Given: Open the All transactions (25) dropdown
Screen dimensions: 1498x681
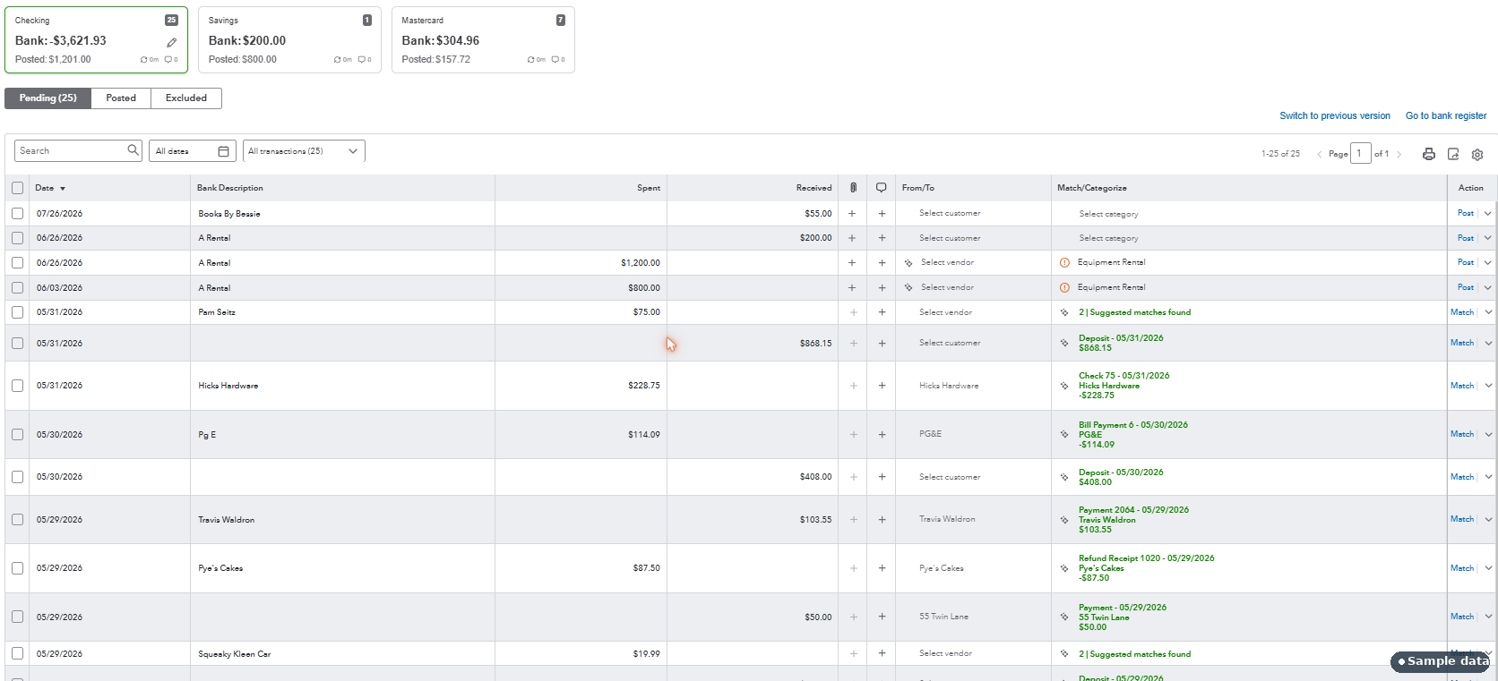Looking at the screenshot, I should click(304, 151).
